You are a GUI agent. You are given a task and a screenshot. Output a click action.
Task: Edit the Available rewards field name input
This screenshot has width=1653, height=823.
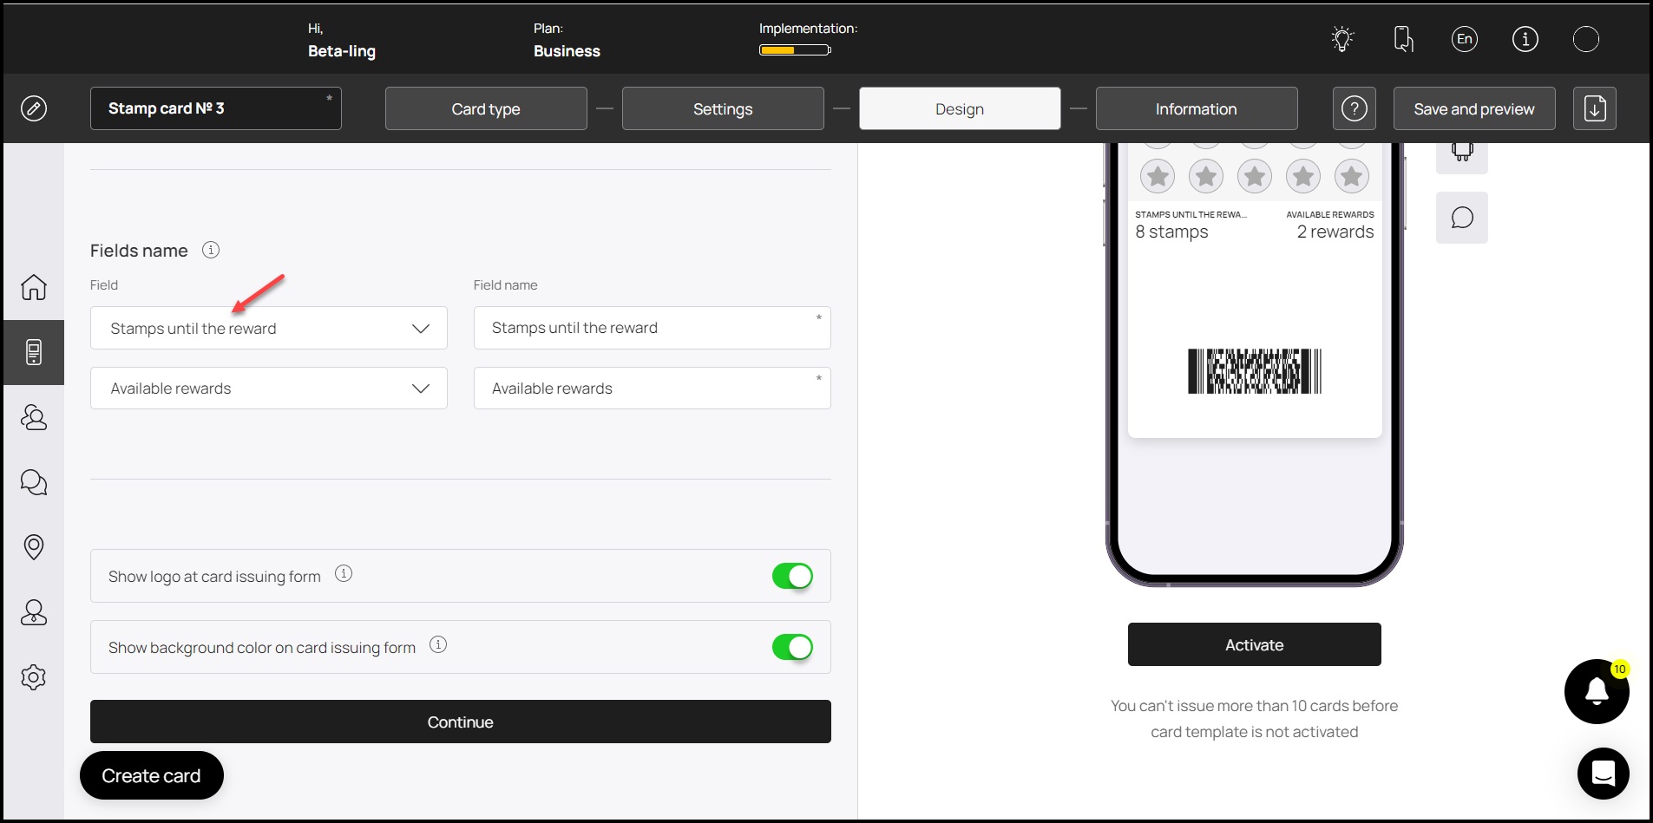click(x=653, y=389)
